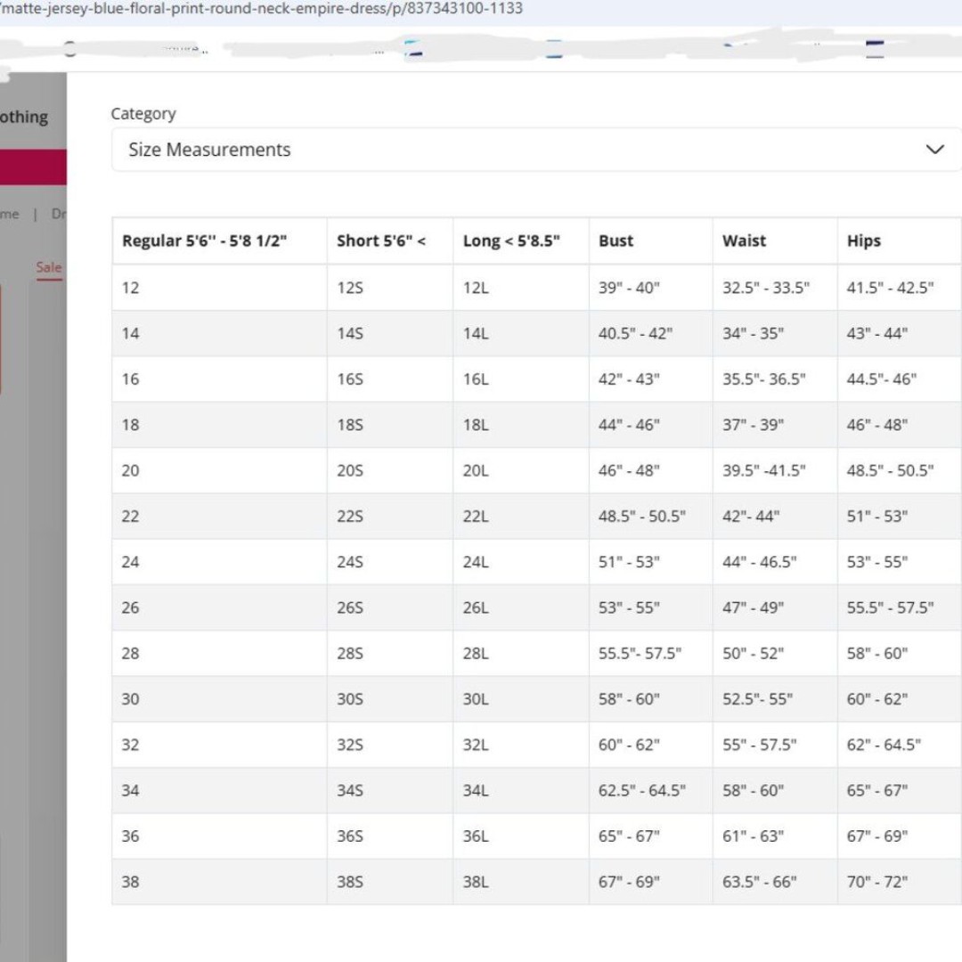Select the Bust column header

616,240
